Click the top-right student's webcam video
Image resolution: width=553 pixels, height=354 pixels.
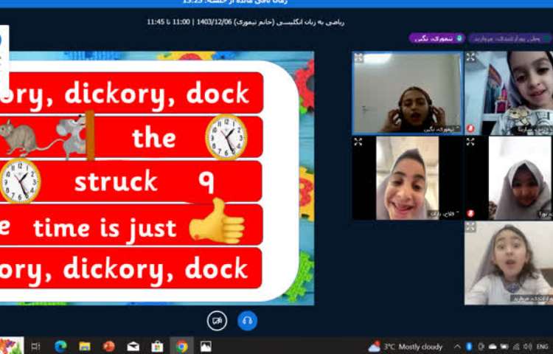coord(509,93)
